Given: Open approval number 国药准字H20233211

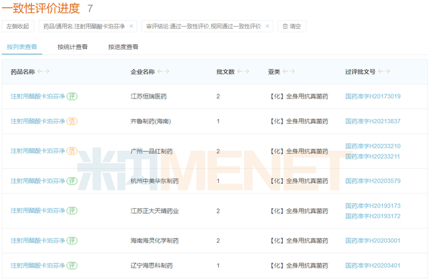Looking at the screenshot, I should tap(373, 156).
